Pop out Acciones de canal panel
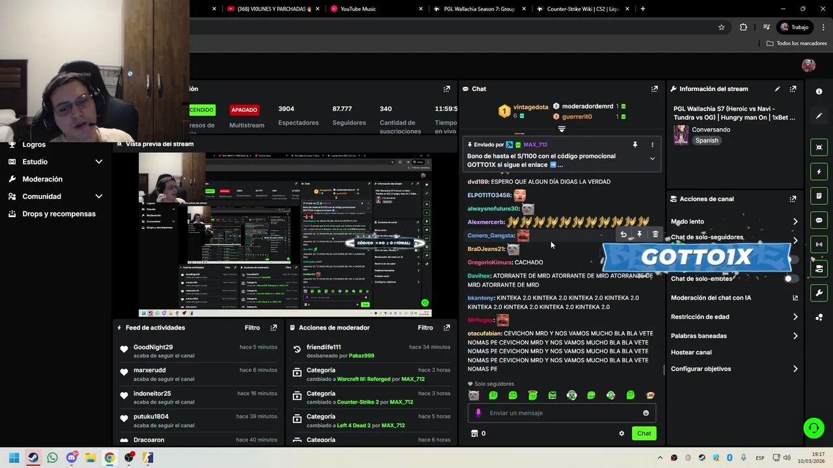This screenshot has width=833, height=468. pyautogui.click(x=793, y=199)
